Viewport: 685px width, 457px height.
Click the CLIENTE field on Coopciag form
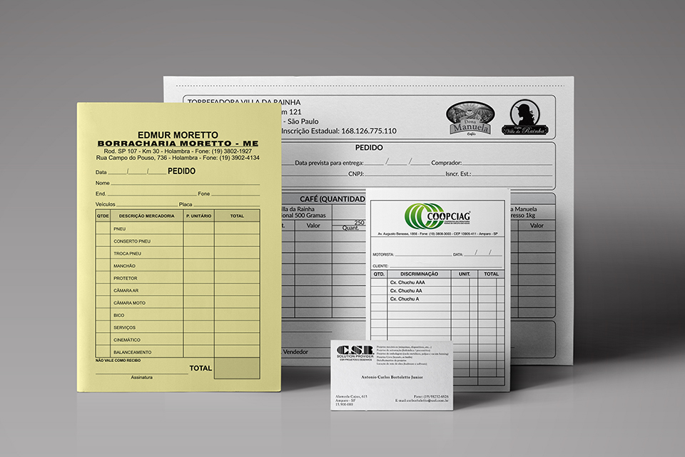pyautogui.click(x=437, y=266)
